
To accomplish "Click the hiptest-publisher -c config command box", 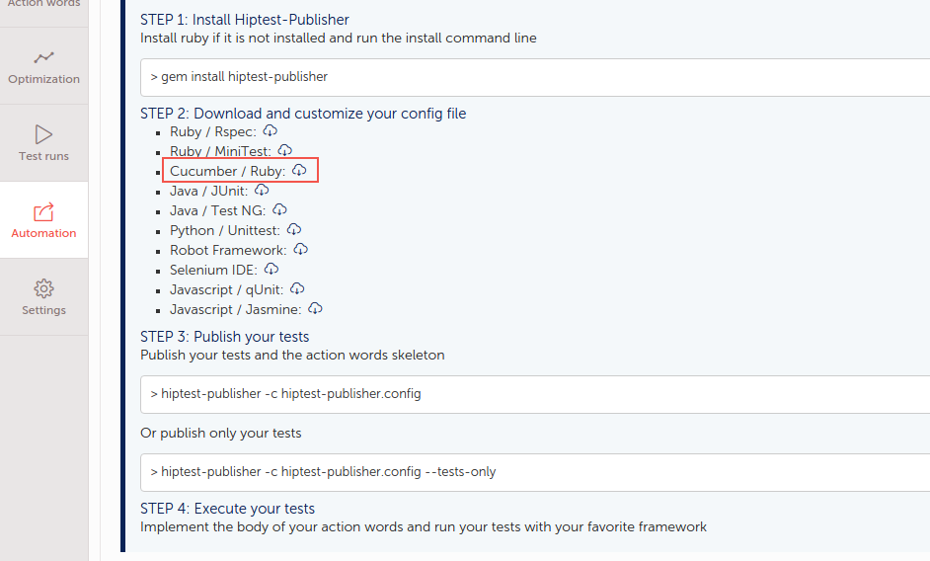I will (x=535, y=394).
